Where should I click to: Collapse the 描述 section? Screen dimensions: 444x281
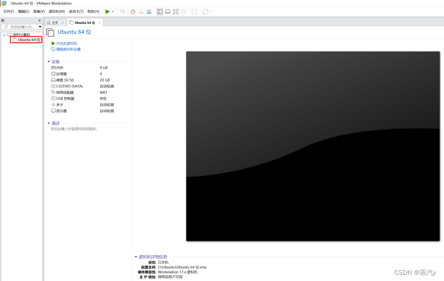pyautogui.click(x=49, y=123)
